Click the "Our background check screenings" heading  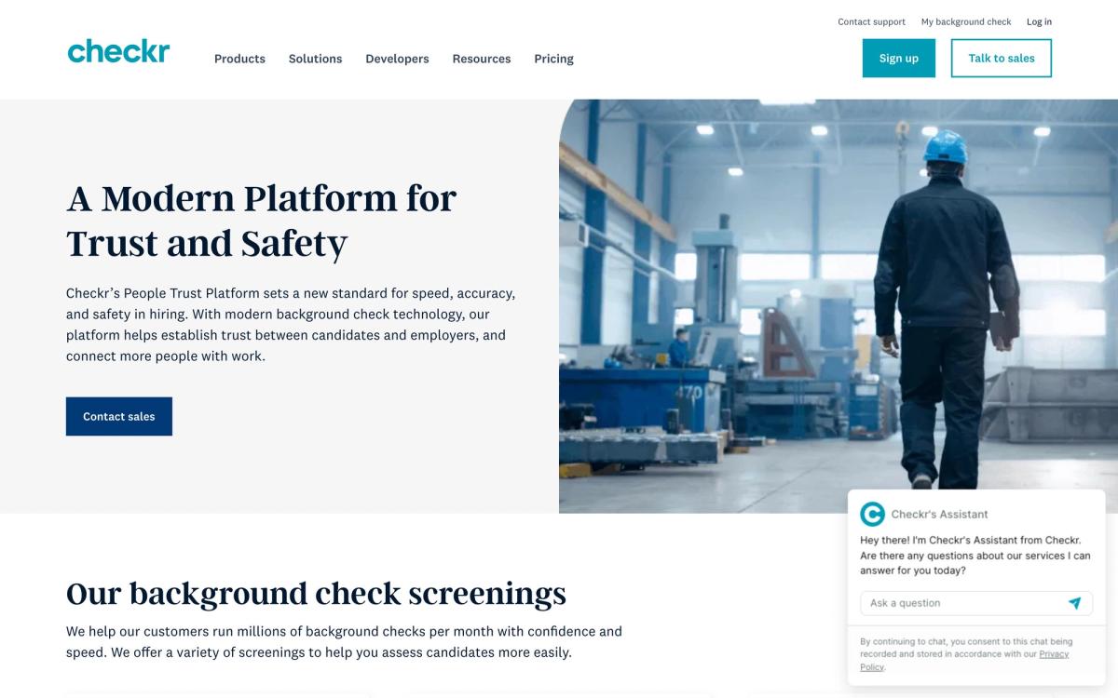pyautogui.click(x=316, y=593)
